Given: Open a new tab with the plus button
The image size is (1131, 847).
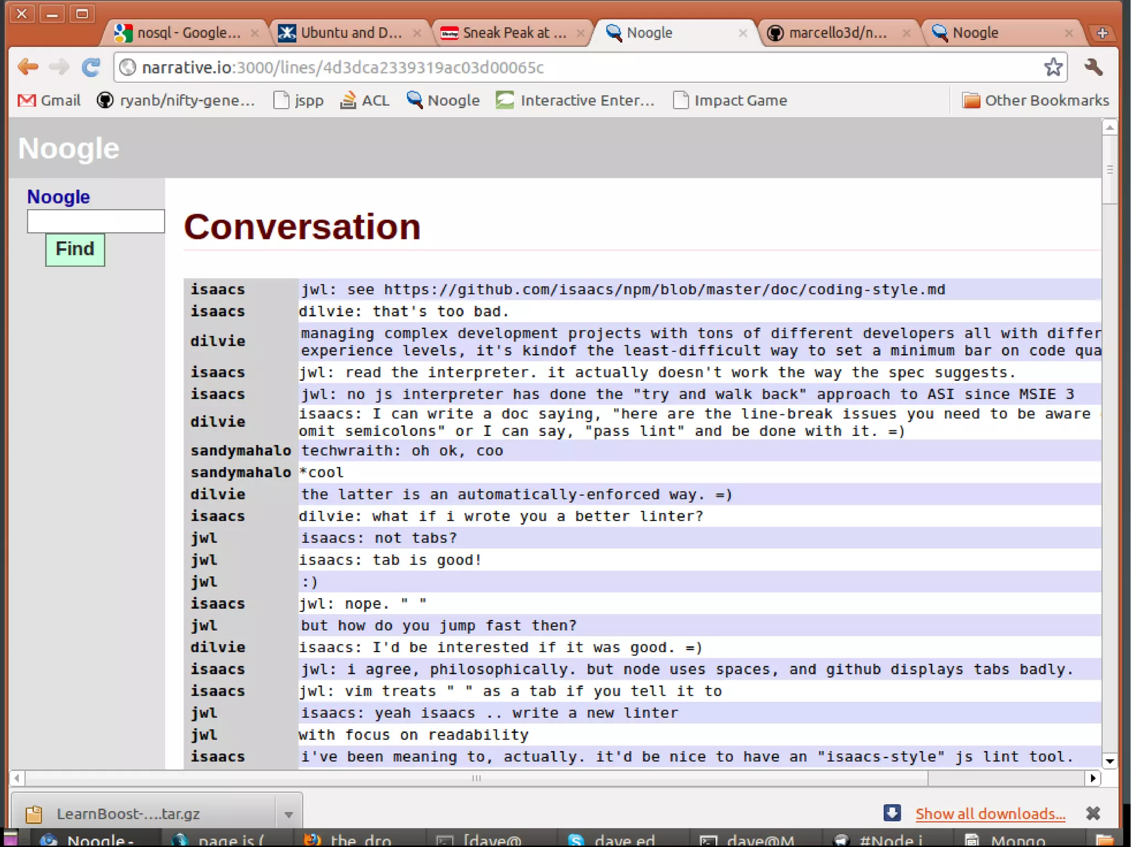Looking at the screenshot, I should [1102, 33].
